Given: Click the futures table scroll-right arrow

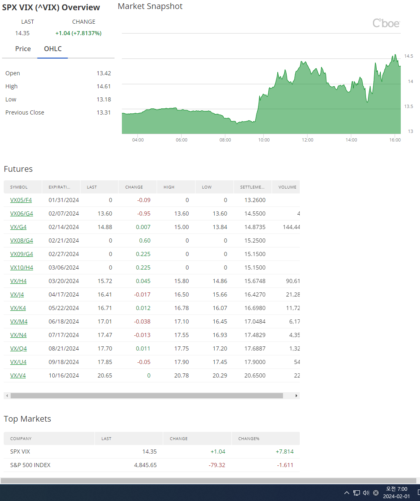Looking at the screenshot, I should tap(296, 396).
